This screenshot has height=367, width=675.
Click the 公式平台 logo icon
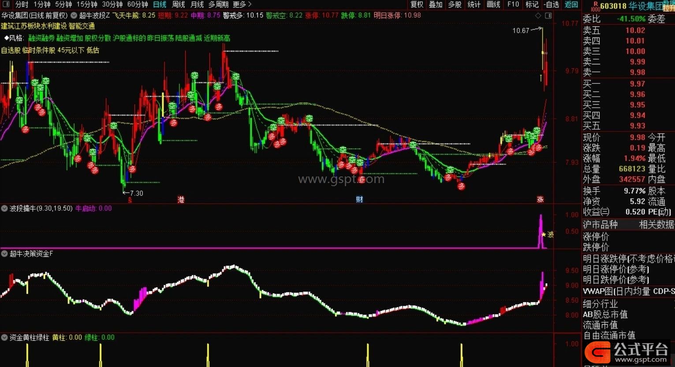[597, 352]
